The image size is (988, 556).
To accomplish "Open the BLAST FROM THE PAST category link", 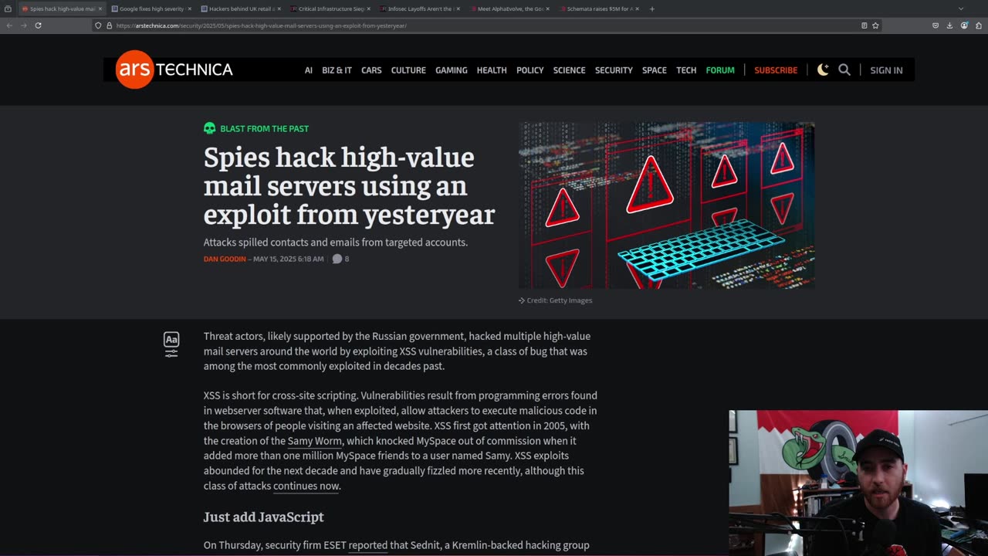I will pos(264,129).
